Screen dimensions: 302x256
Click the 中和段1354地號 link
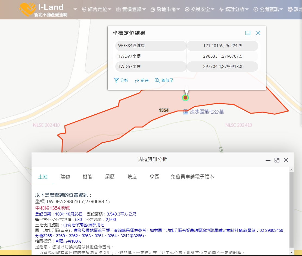click(x=52, y=208)
